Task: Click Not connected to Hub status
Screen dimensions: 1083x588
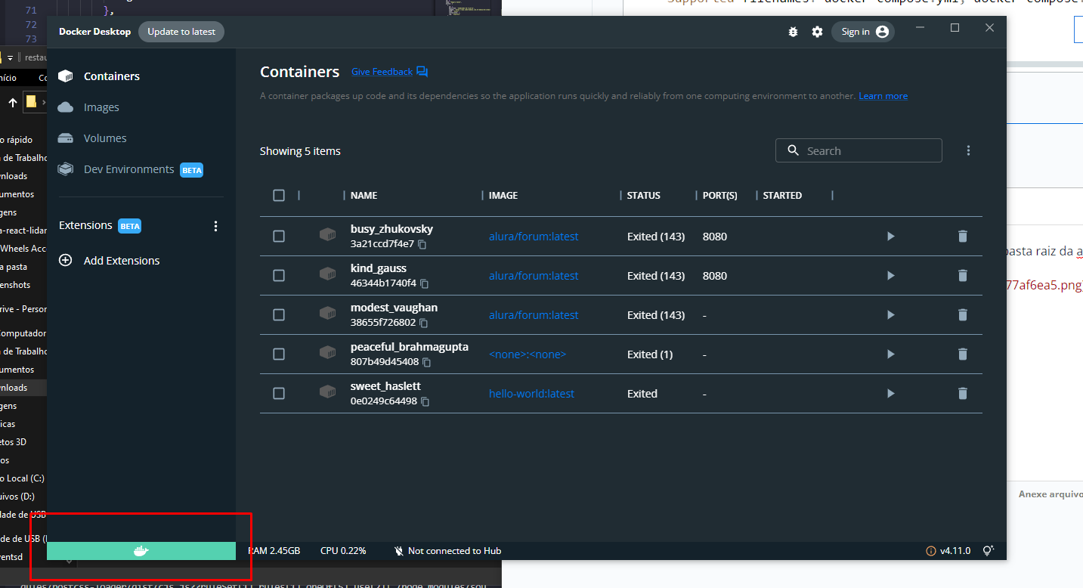Action: 447,551
